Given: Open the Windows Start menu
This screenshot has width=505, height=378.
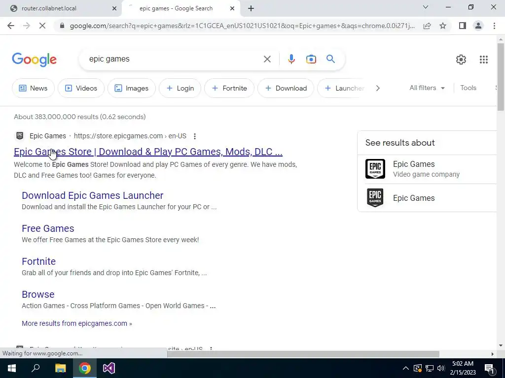Looking at the screenshot, I should (12, 368).
